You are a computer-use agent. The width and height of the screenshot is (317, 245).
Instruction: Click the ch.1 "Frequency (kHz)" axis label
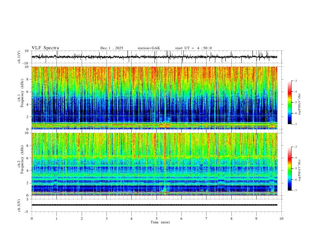pyautogui.click(x=22, y=93)
